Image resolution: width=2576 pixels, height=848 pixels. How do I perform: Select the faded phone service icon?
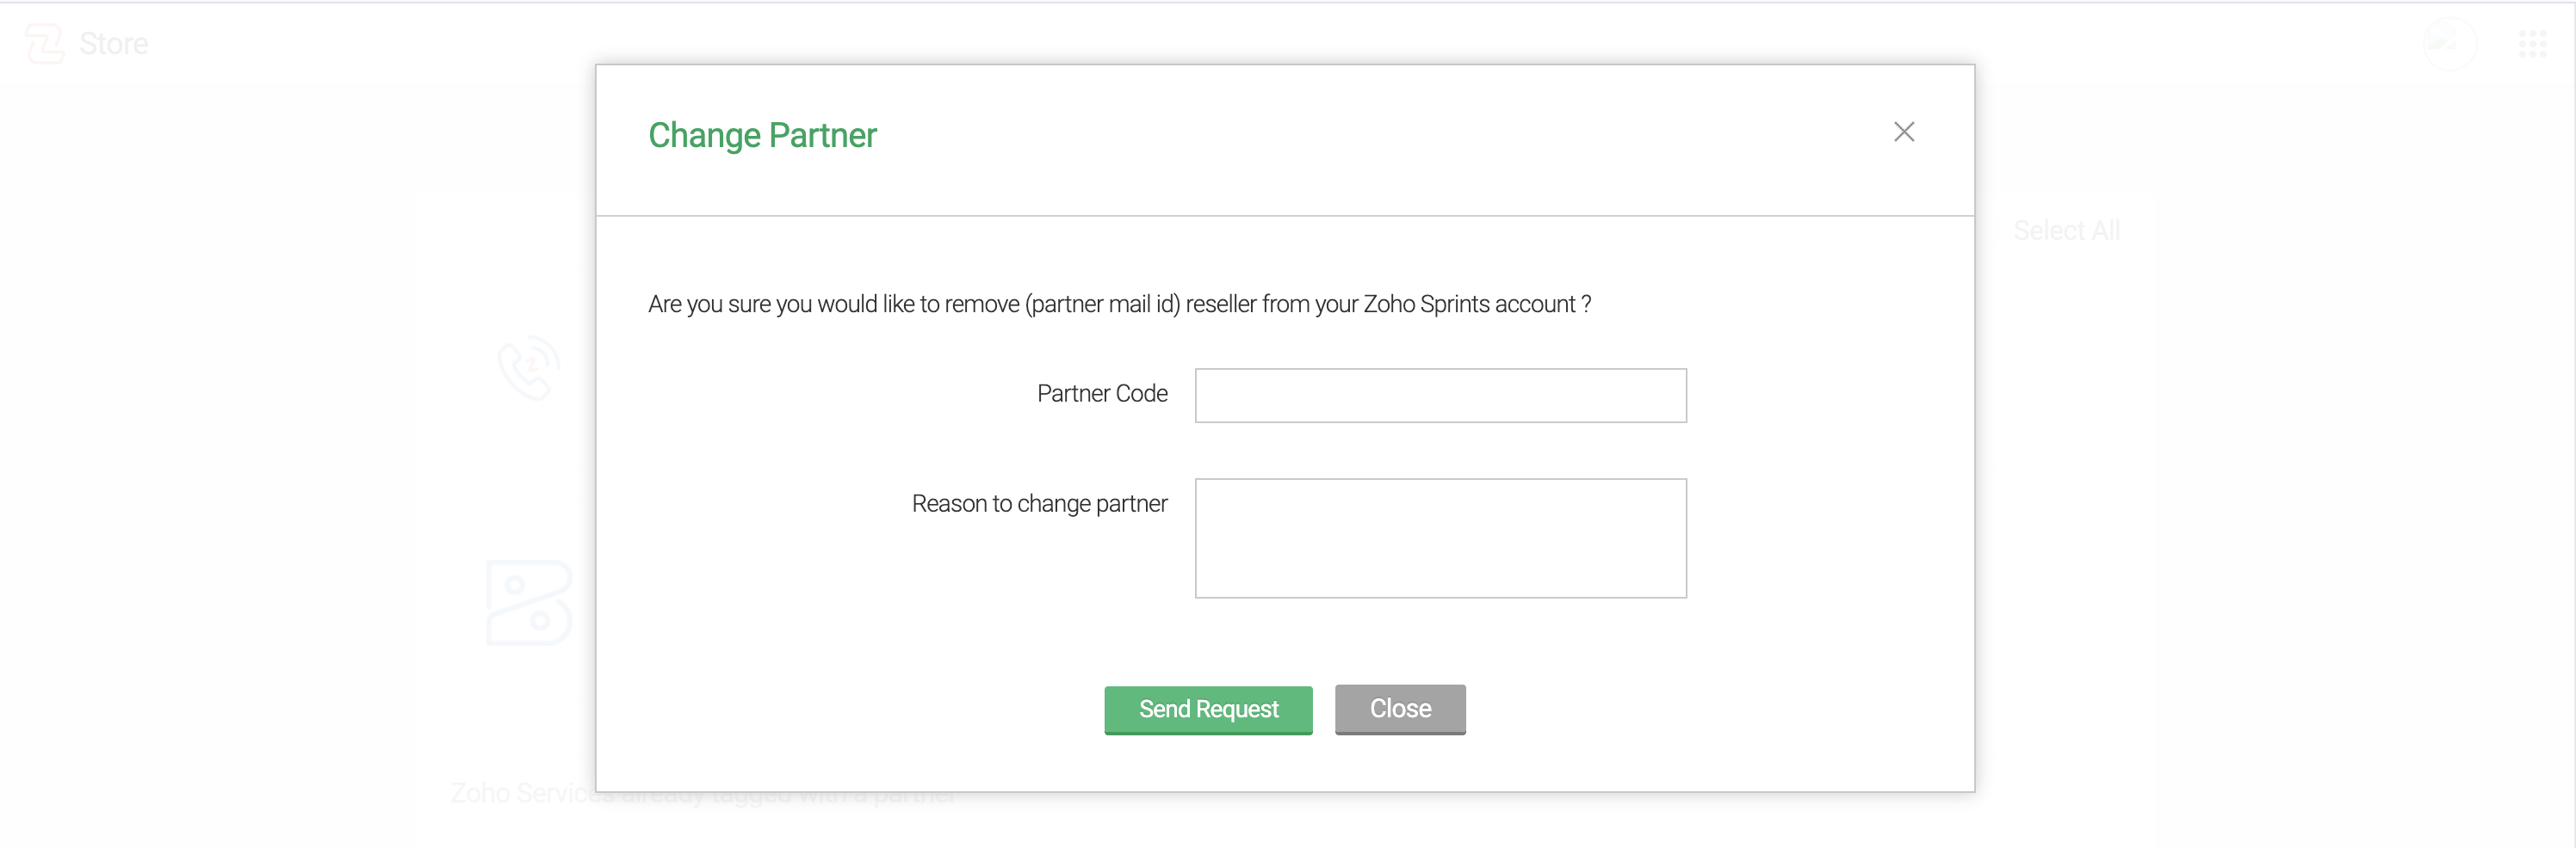click(528, 367)
